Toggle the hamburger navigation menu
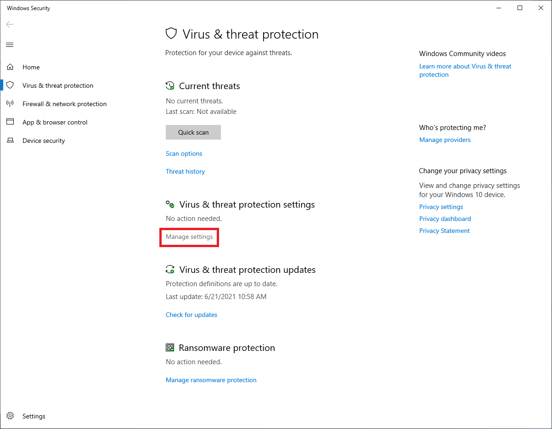Image resolution: width=552 pixels, height=429 pixels. click(x=10, y=45)
